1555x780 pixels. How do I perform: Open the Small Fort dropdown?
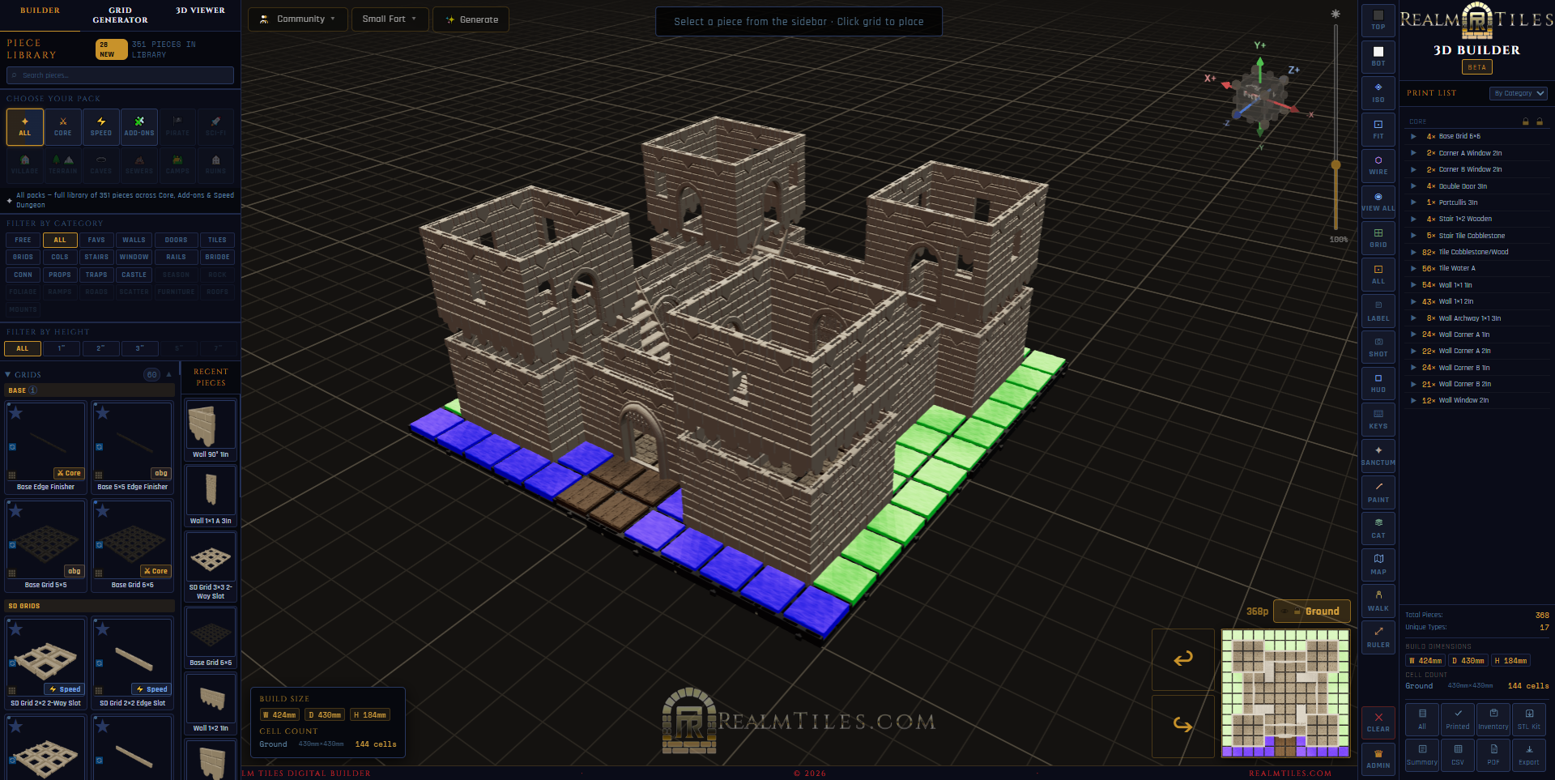pos(390,19)
